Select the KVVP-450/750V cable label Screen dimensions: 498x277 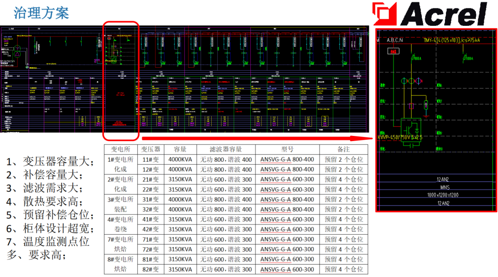click(400, 137)
